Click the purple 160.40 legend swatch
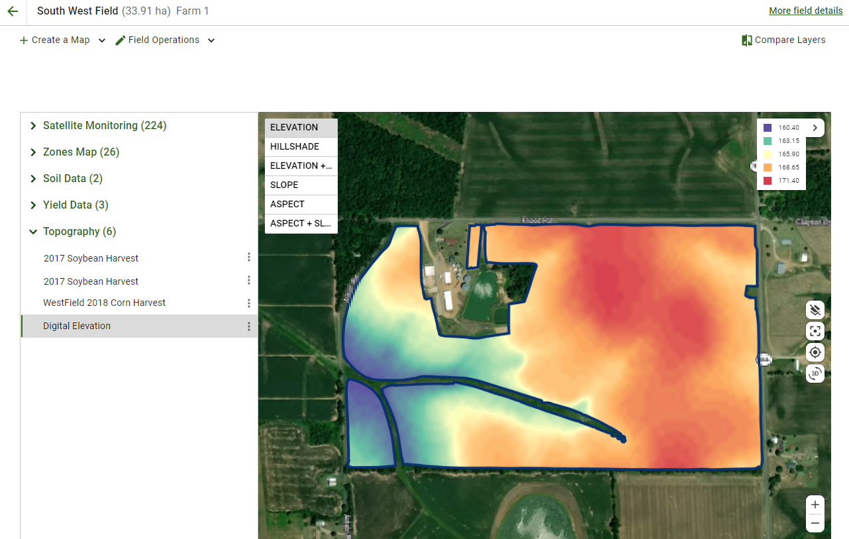849x539 pixels. point(768,128)
